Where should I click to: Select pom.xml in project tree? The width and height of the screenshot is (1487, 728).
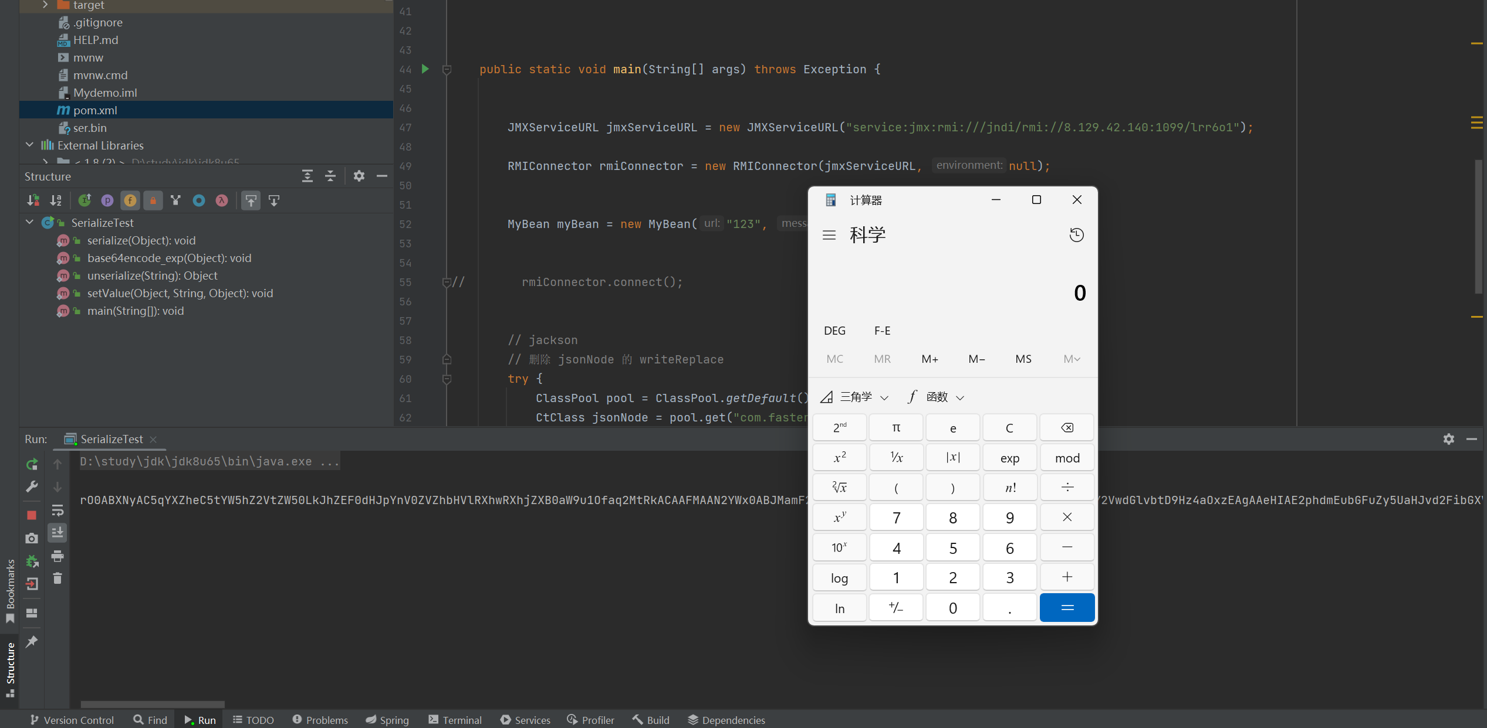(x=95, y=110)
